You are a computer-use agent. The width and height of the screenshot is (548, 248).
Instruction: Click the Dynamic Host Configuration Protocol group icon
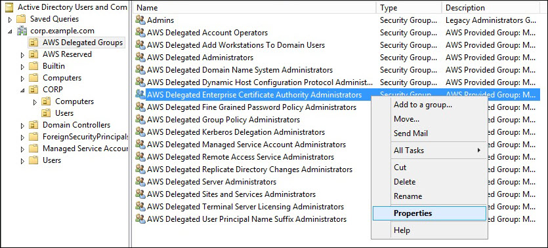[x=140, y=82]
